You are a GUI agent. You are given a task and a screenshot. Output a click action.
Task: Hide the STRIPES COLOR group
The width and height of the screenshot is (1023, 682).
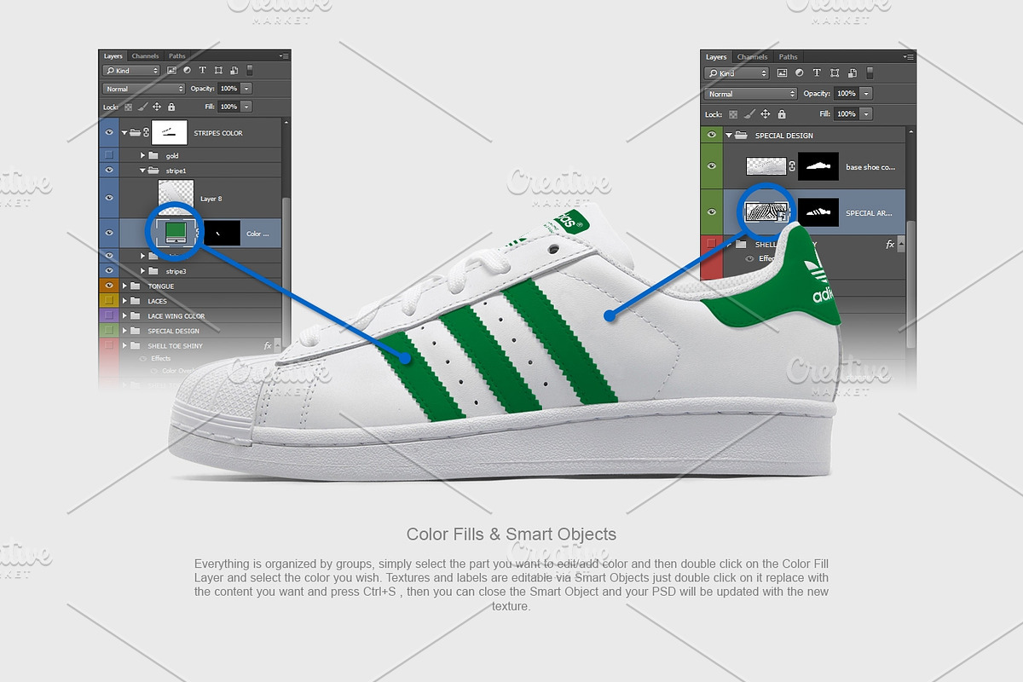[x=108, y=133]
